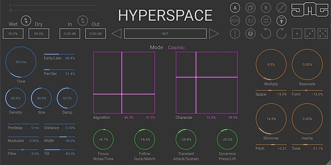Open the INIT preset selector
The height and width of the screenshot is (165, 331).
click(x=165, y=34)
